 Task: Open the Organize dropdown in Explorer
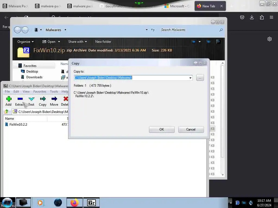coord(25,42)
